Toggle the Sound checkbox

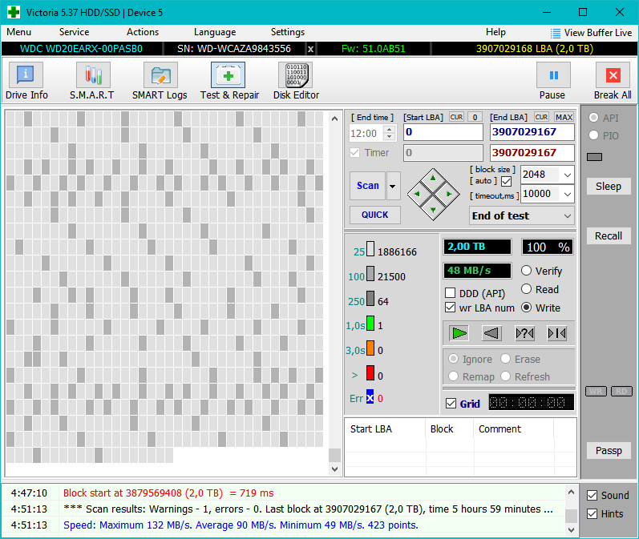[592, 495]
